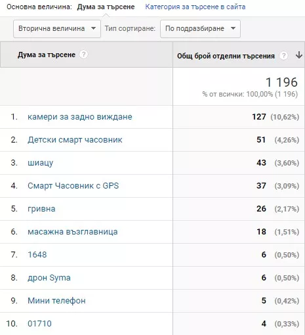Open search term Детски смарт часовник
This screenshot has height=335, width=305.
coord(75,140)
